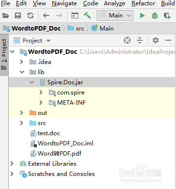176x189 pixels.
Task: Expand the out folder
Action: click(x=22, y=113)
